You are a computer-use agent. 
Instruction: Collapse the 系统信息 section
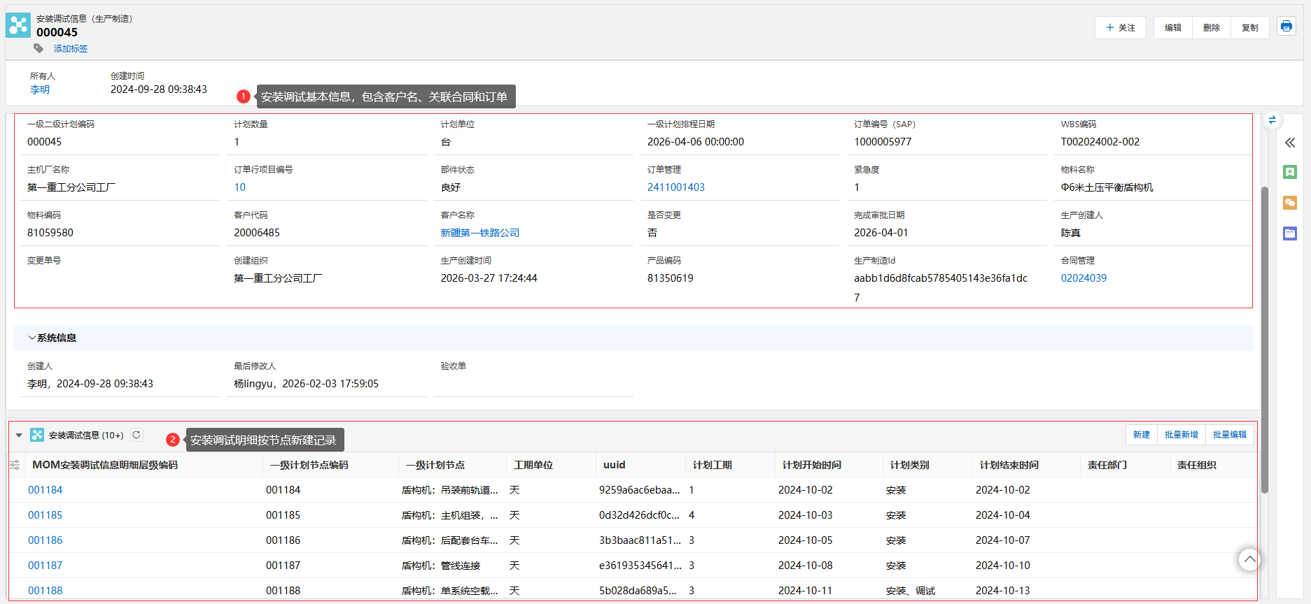(32, 338)
